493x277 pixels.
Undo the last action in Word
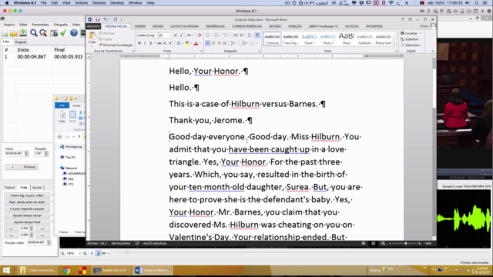pos(106,19)
